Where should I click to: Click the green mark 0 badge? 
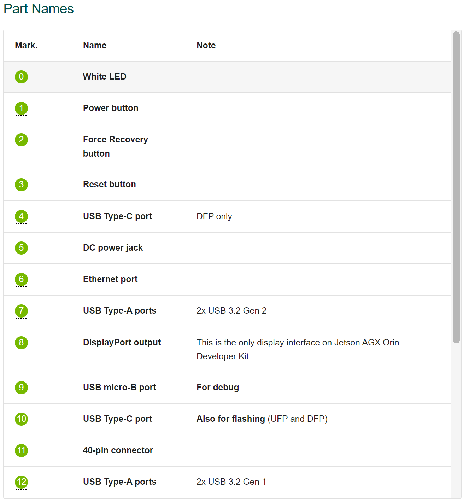(21, 77)
